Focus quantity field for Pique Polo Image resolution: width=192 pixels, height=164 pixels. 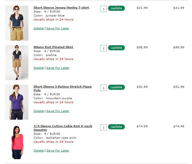click(x=104, y=88)
